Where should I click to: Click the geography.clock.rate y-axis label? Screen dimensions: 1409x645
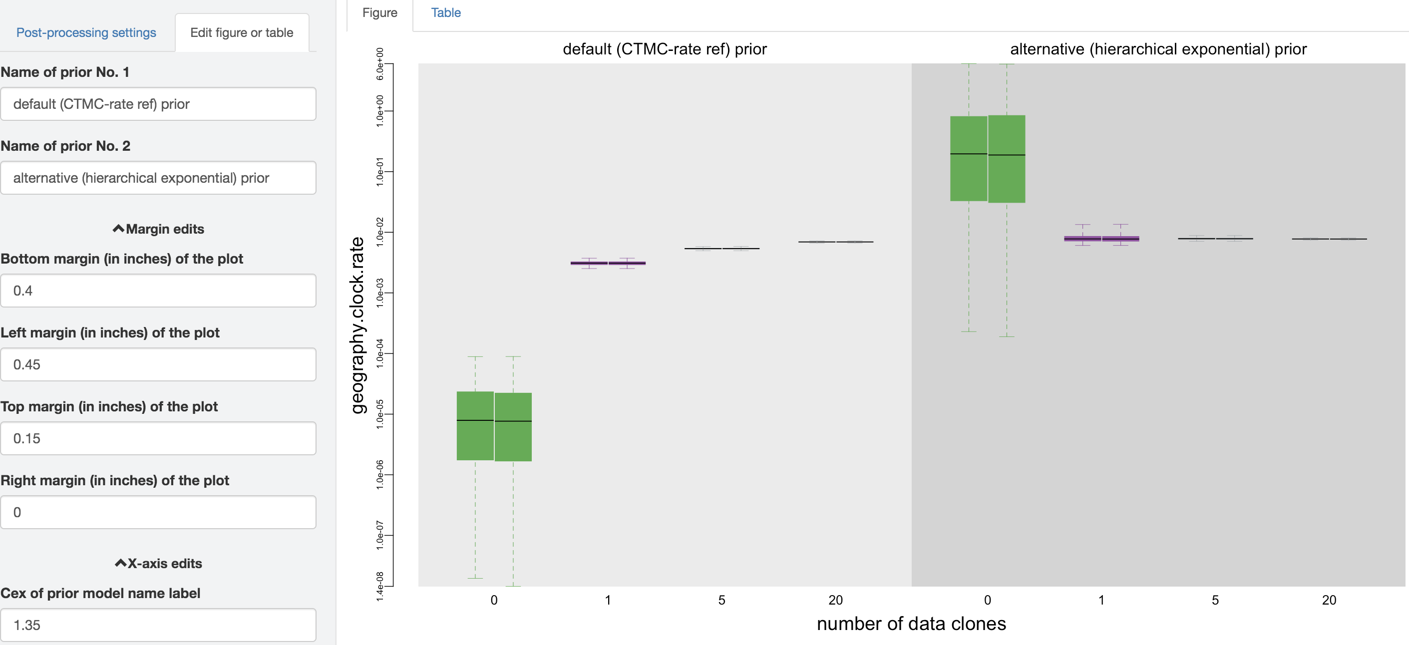click(357, 325)
